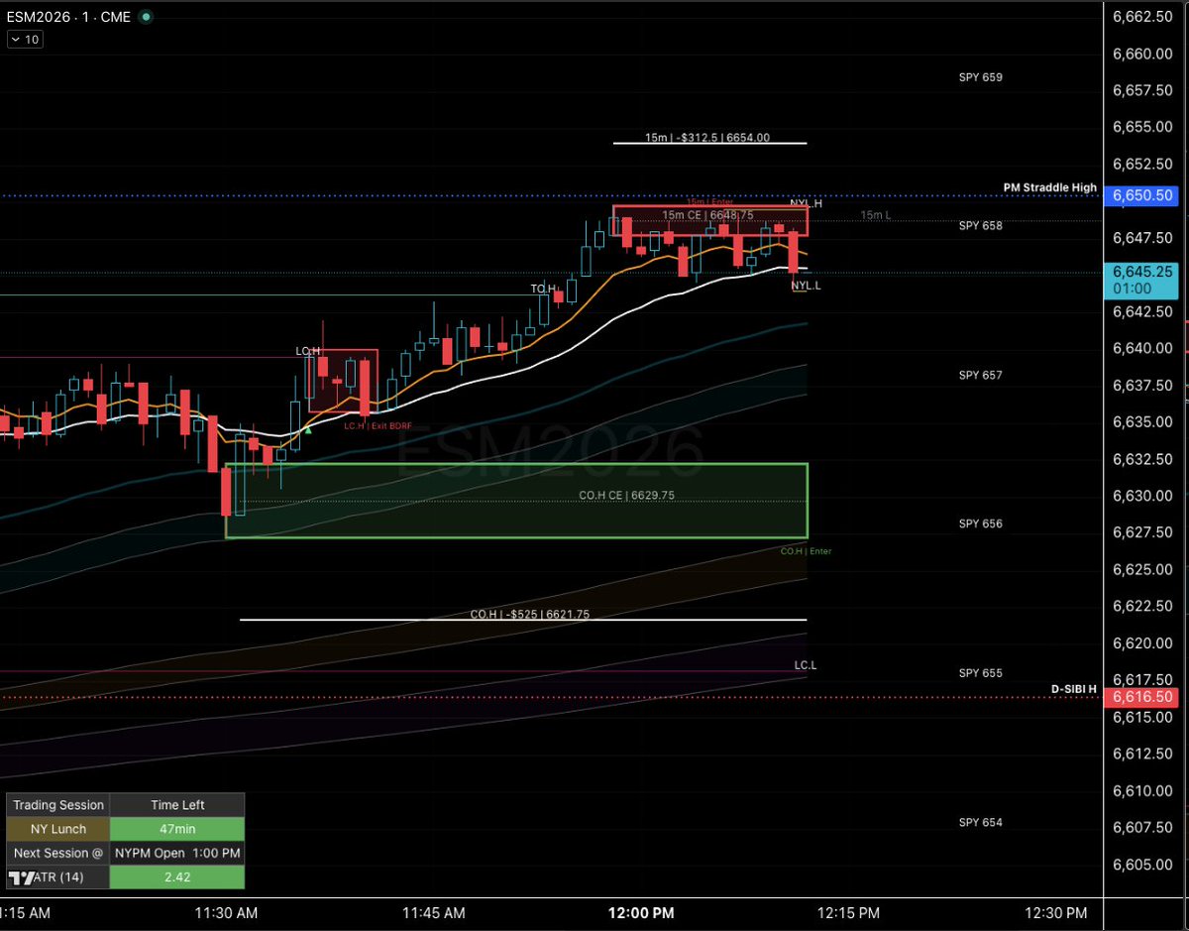The height and width of the screenshot is (931, 1189).
Task: Click 6,605.00 on the price scale
Action: [x=1143, y=865]
